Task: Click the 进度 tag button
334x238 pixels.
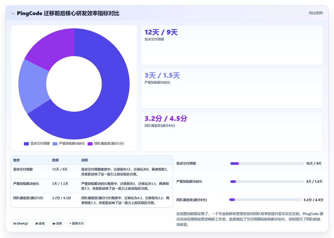Action: point(57,223)
